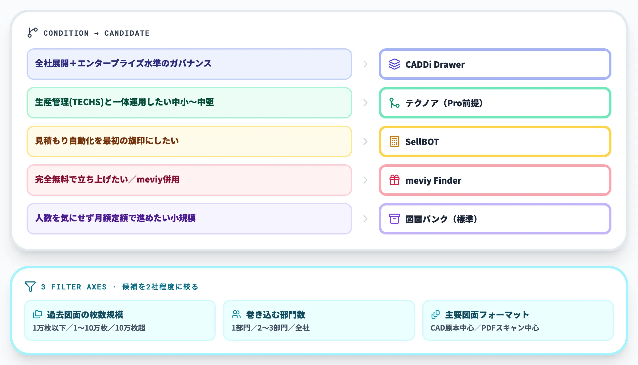638x365 pixels.
Task: Click the chevron after 見積もり自動化 condition
Action: pyautogui.click(x=366, y=141)
